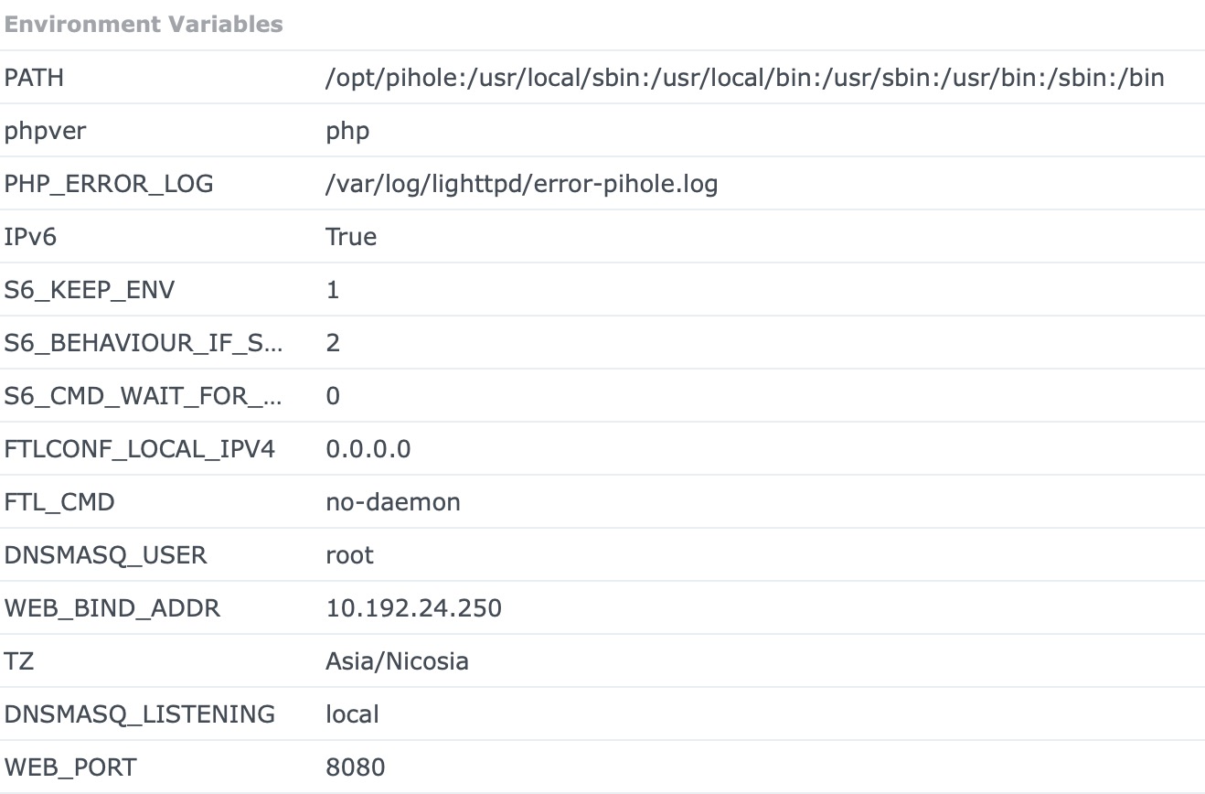
Task: Select the TZ value Asia/Nicosia
Action: click(x=397, y=661)
